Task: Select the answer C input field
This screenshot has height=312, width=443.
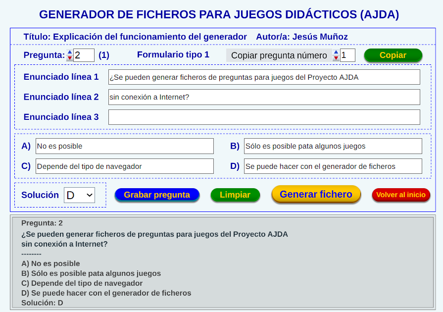Action: click(x=124, y=166)
